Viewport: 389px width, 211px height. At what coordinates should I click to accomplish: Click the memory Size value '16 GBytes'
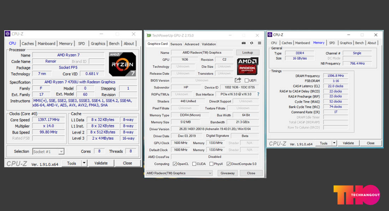300,58
